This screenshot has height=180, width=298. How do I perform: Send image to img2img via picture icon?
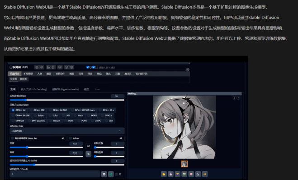(184, 174)
